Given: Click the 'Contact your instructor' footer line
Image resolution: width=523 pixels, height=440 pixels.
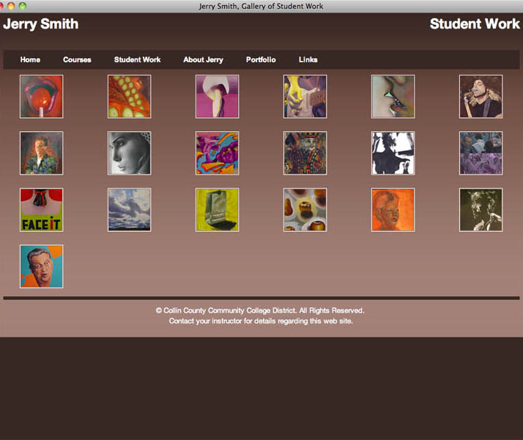Looking at the screenshot, I should (x=261, y=320).
